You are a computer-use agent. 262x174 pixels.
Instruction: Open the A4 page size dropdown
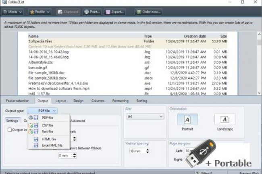point(145,117)
